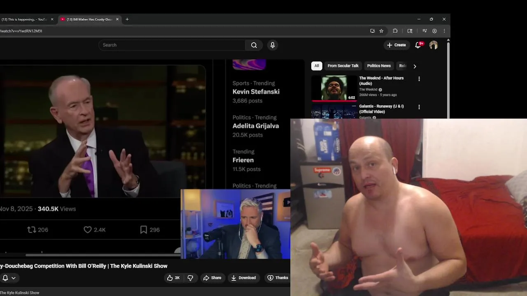Click '340.5K Views' text in video
The image size is (527, 296).
[x=57, y=209]
